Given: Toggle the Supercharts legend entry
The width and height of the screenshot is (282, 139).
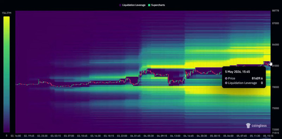Looking at the screenshot, I should [157, 5].
